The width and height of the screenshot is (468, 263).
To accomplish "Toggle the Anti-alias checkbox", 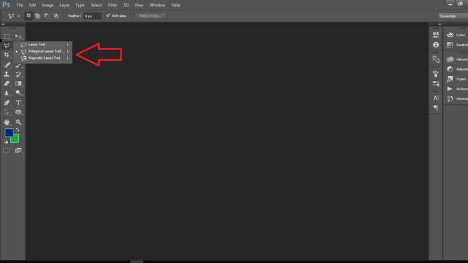I will [108, 15].
